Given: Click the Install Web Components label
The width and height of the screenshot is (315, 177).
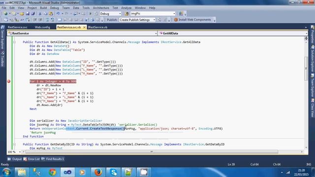Looking at the screenshot, I should (195, 20).
